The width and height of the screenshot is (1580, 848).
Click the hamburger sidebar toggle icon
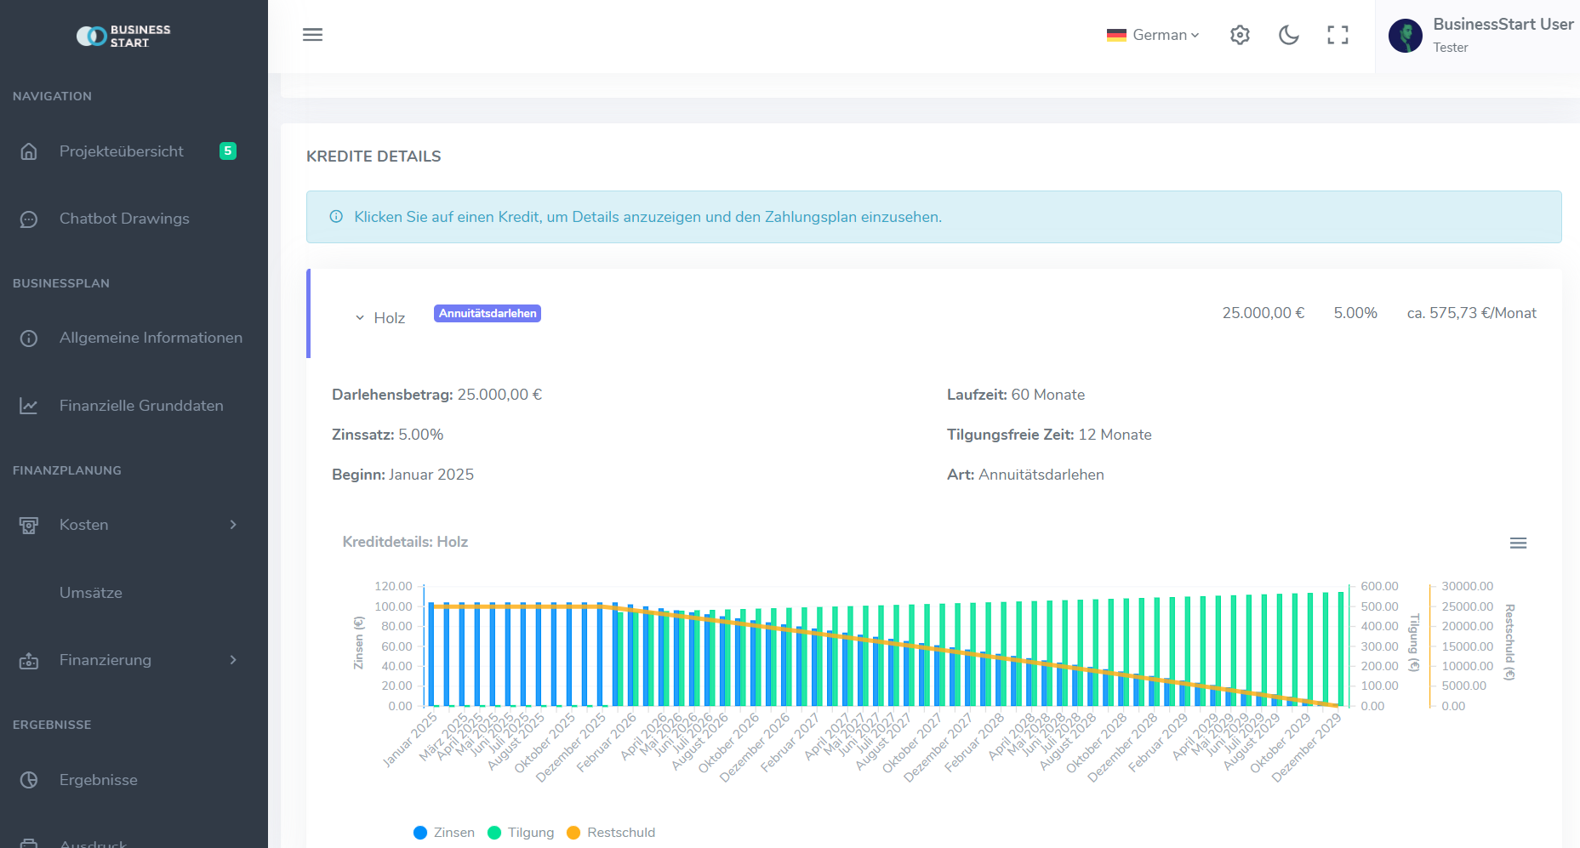[312, 35]
